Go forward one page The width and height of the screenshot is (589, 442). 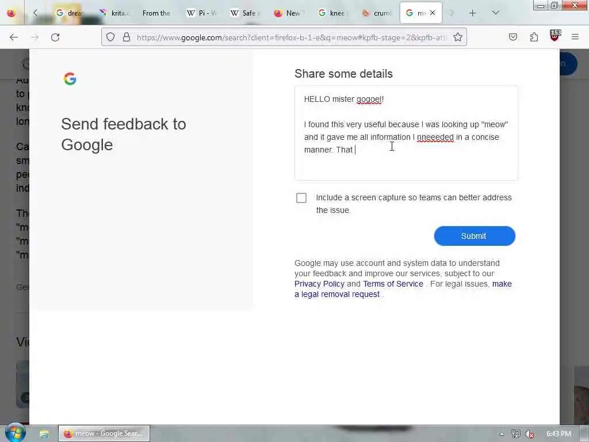coord(35,37)
